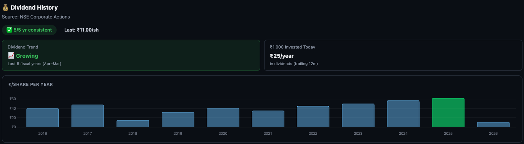Open the ₹1,000 Invested Today card
This screenshot has height=144, width=524.
pos(393,55)
